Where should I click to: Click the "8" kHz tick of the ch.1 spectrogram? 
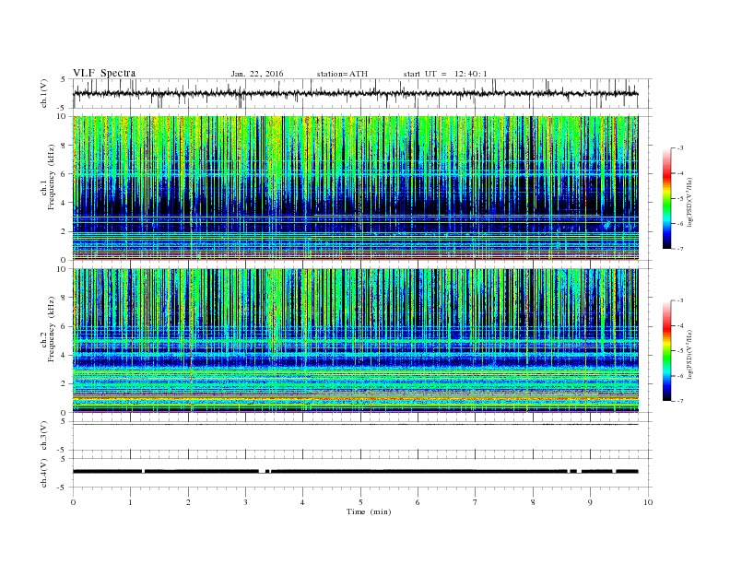coord(65,146)
